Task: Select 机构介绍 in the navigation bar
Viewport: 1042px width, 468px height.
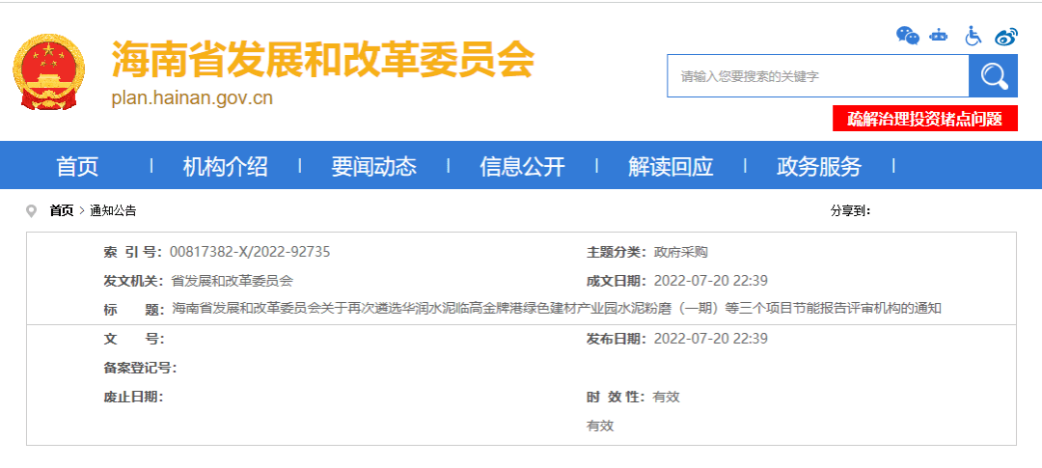Action: (225, 166)
